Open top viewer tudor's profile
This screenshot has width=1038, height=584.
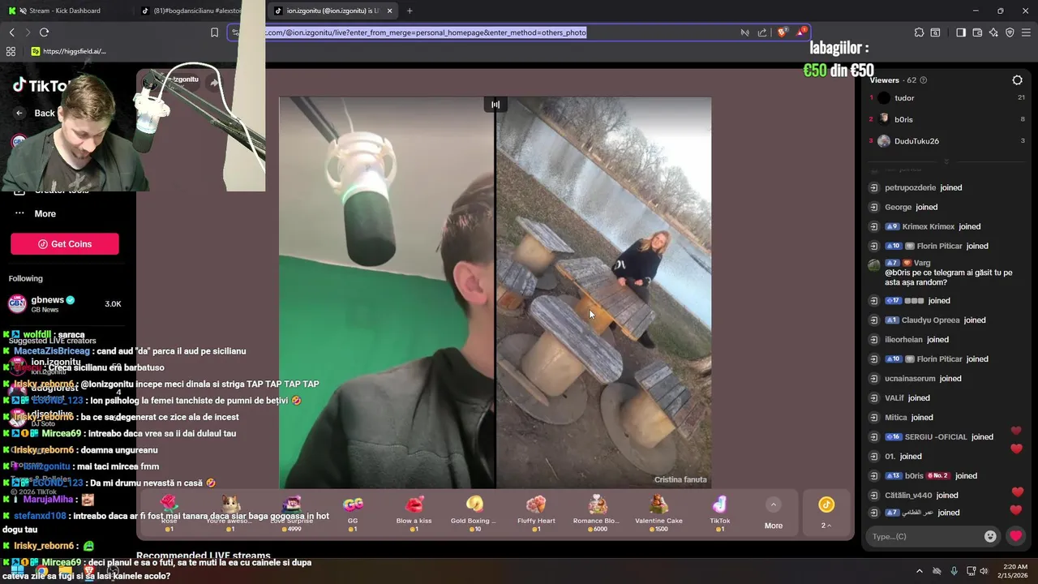(904, 98)
